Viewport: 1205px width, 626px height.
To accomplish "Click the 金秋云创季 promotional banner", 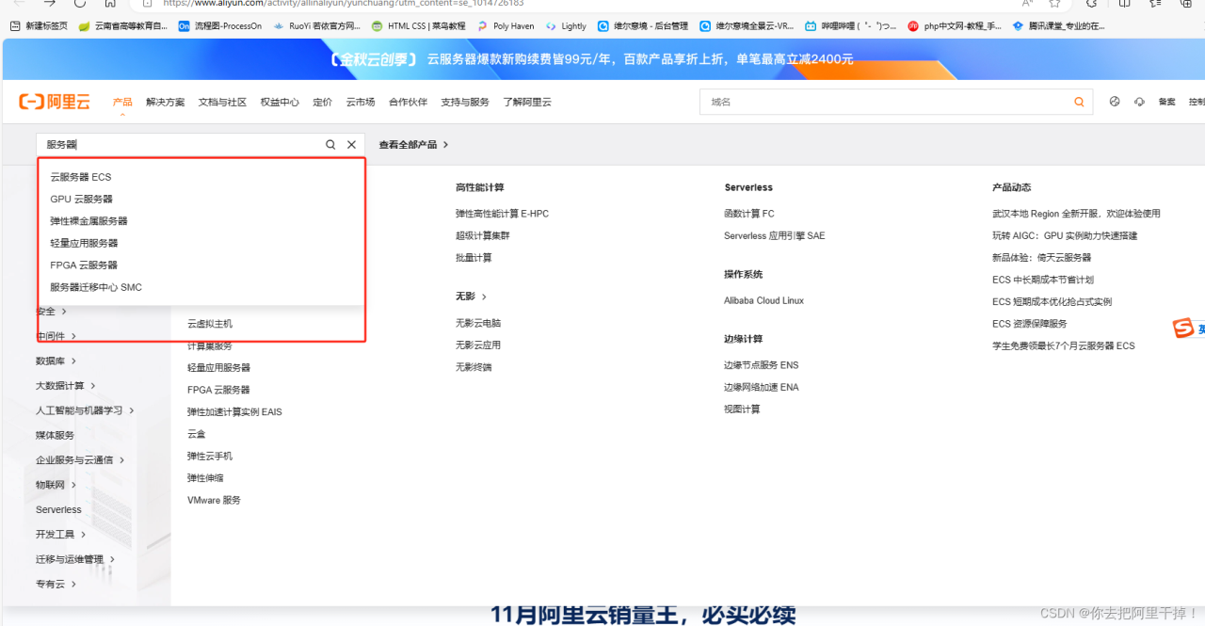I will pyautogui.click(x=602, y=59).
